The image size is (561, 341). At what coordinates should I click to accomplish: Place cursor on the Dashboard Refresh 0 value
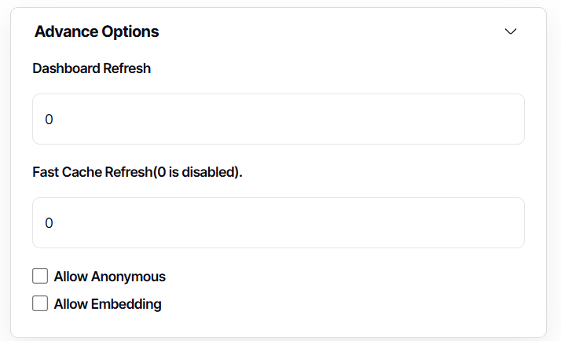(49, 119)
